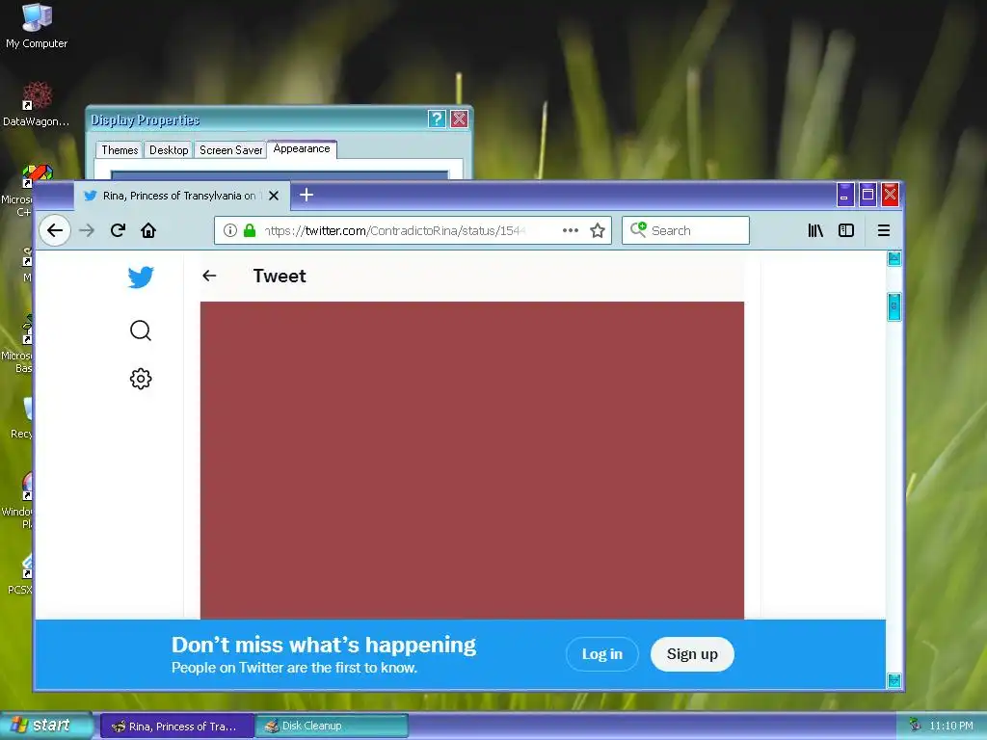Open My Computer desktop icon
This screenshot has height=740, width=987.
(37, 26)
